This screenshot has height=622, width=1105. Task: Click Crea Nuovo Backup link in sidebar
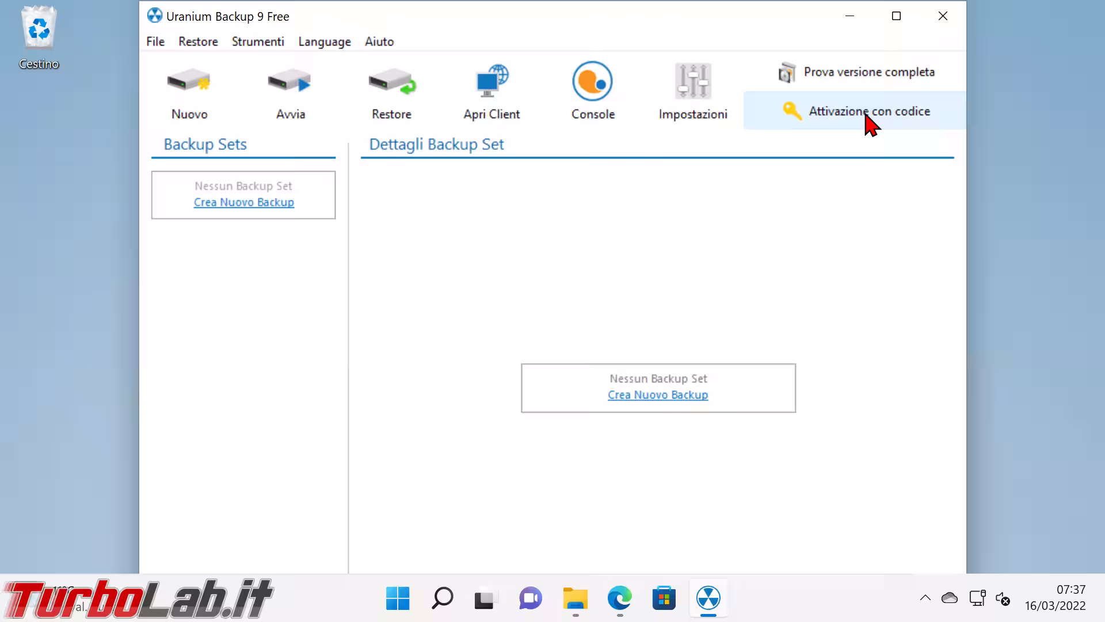[x=243, y=202]
